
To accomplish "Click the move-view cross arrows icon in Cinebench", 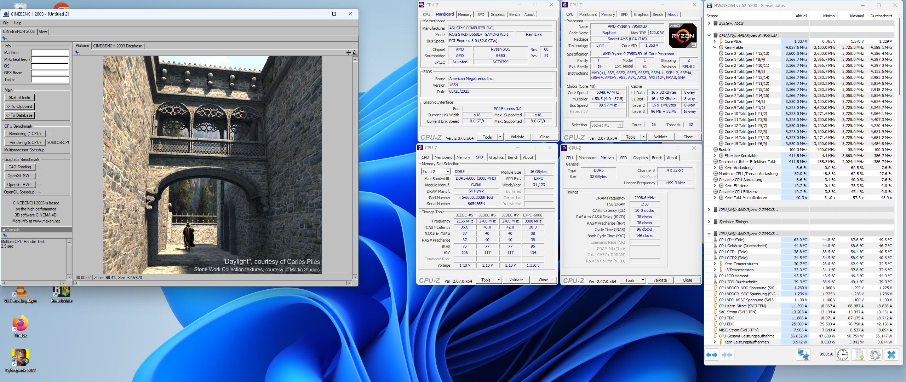I will point(349,52).
